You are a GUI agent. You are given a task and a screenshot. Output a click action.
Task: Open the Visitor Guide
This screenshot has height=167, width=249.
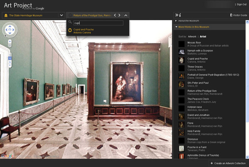click(238, 15)
